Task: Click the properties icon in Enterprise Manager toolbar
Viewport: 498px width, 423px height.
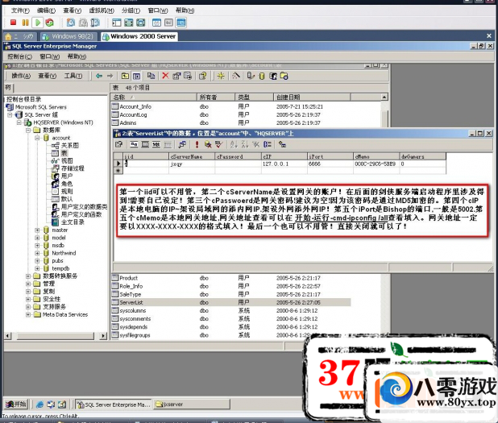Action: coord(176,76)
